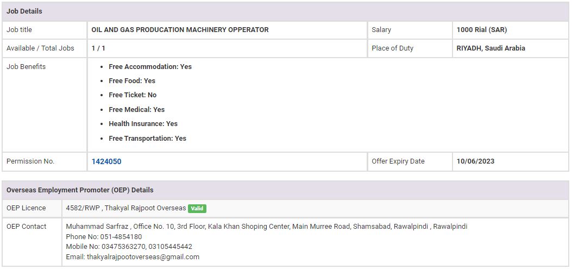Click the Job Details section header
This screenshot has width=572, height=269.
tap(24, 11)
